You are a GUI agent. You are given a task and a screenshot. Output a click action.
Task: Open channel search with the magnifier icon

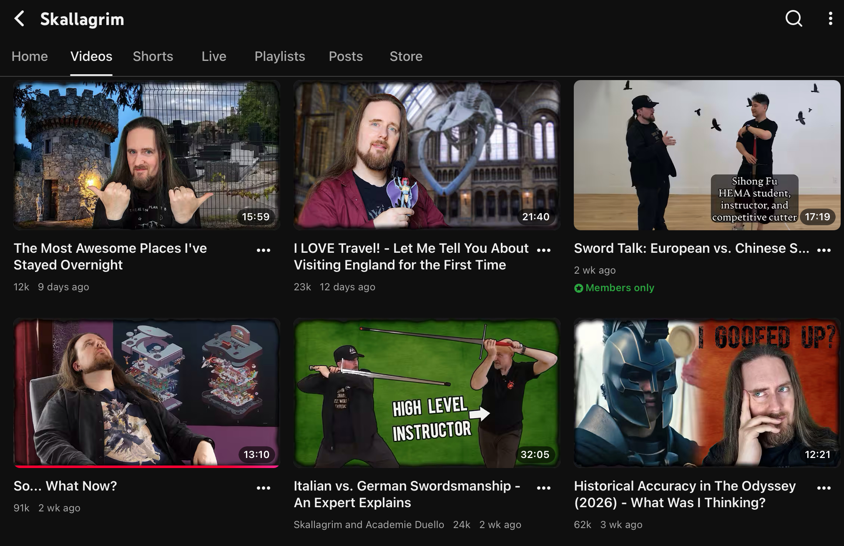[x=794, y=18]
